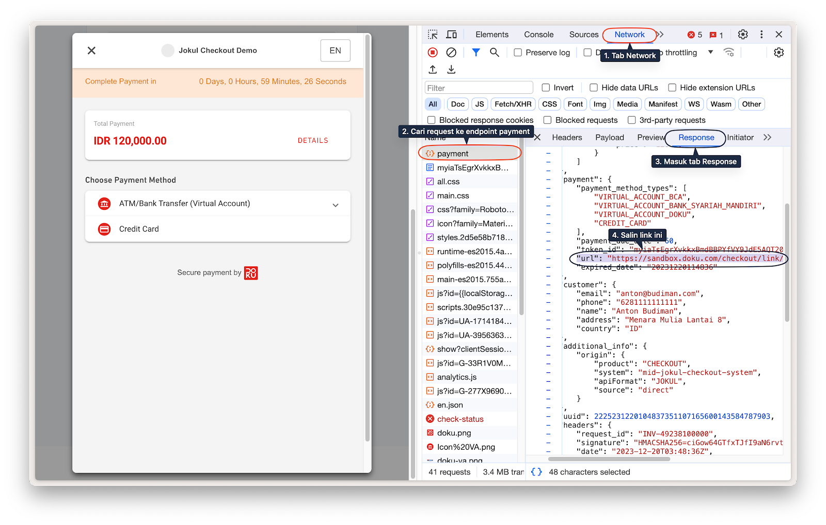The height and width of the screenshot is (525, 826).
Task: Select the failed check-status request
Action: 470,419
